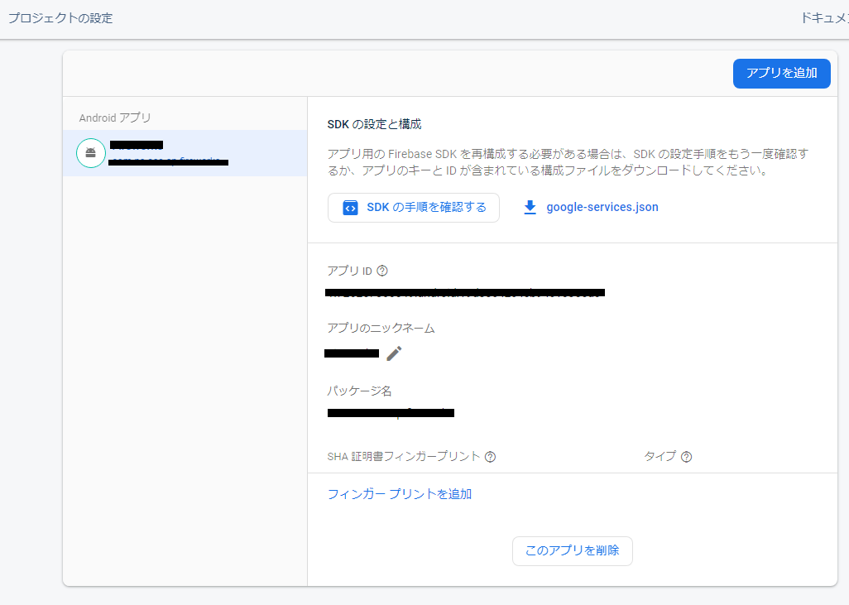Edit app nickname with pencil icon
This screenshot has height=605, width=849.
(394, 353)
